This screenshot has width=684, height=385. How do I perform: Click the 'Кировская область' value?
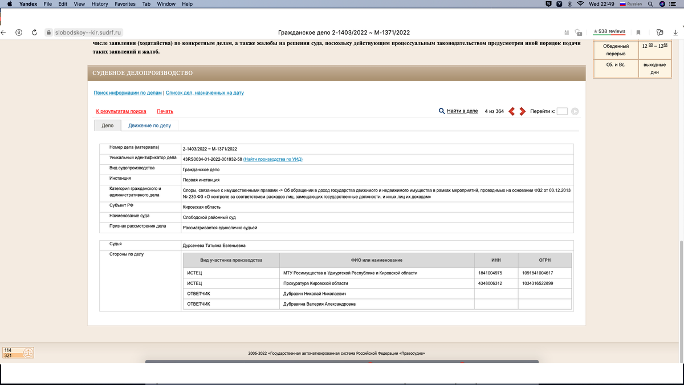point(201,207)
